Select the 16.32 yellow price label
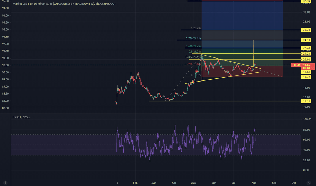 [306, 77]
